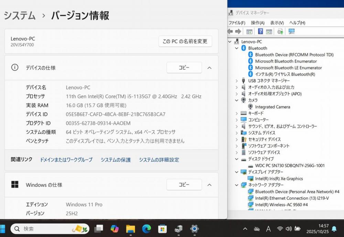344x237 pixels.
Task: Click the Help icon in Device Manager toolbar
Action: tap(260, 32)
